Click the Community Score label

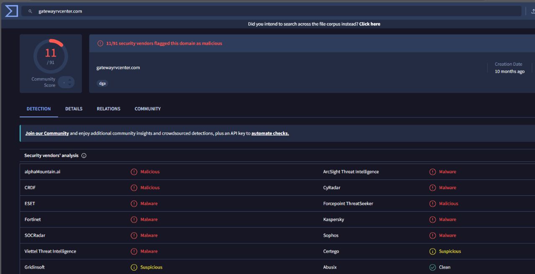[x=43, y=82]
